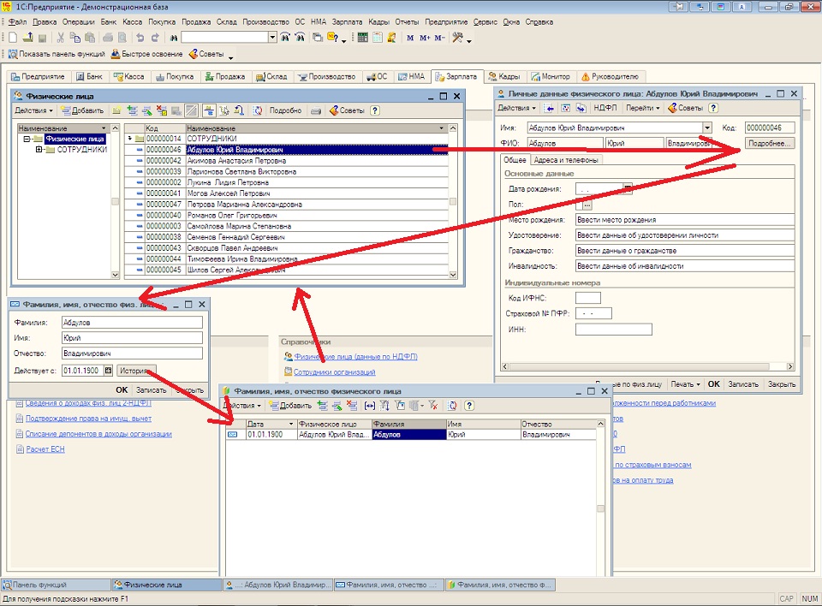The image size is (822, 606).
Task: Click the calendar button of Дата рождения field
Action: [x=628, y=187]
